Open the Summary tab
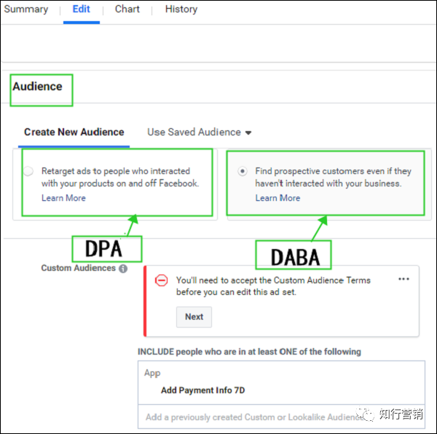The height and width of the screenshot is (434, 437). point(26,9)
